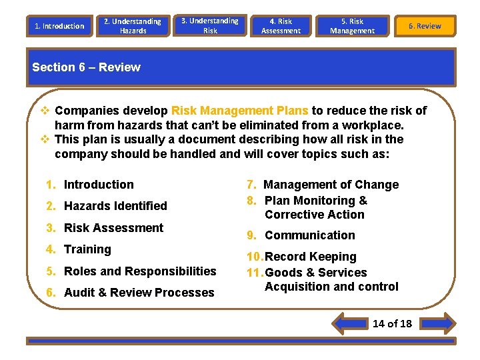The width and height of the screenshot is (480, 360).
Task: Open the 1. Introduction section tab
Action: coord(60,26)
